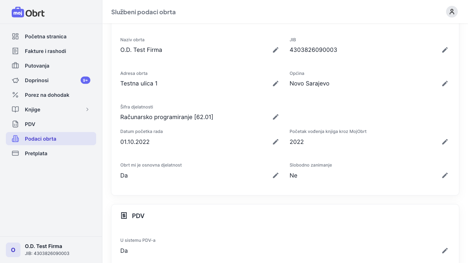Open the user profile avatar menu
The image size is (468, 263).
[452, 12]
